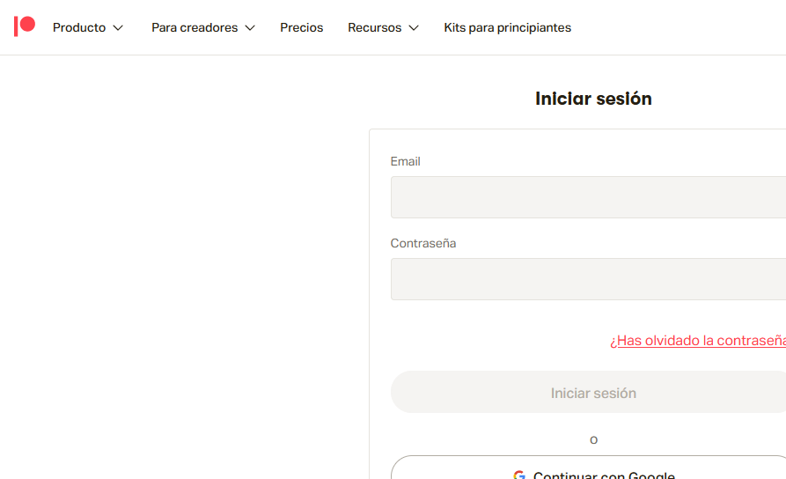Viewport: 786px width, 479px height.
Task: Click the Contraseña field label
Action: [423, 243]
